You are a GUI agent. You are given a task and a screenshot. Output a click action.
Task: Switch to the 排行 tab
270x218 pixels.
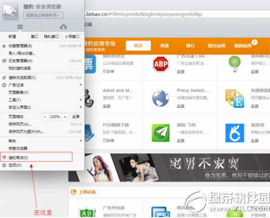click(x=190, y=46)
